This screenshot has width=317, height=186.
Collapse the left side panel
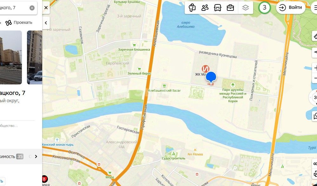coord(46,23)
